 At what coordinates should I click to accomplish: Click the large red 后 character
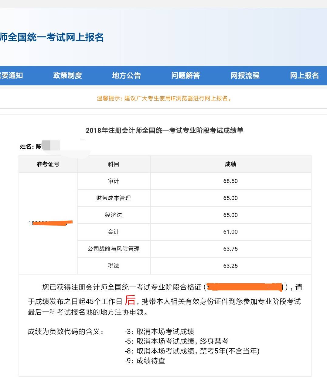[x=130, y=300]
